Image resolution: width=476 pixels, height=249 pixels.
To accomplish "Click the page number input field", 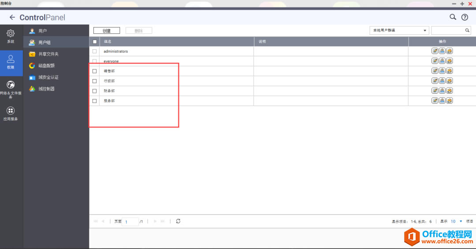I will pos(130,222).
